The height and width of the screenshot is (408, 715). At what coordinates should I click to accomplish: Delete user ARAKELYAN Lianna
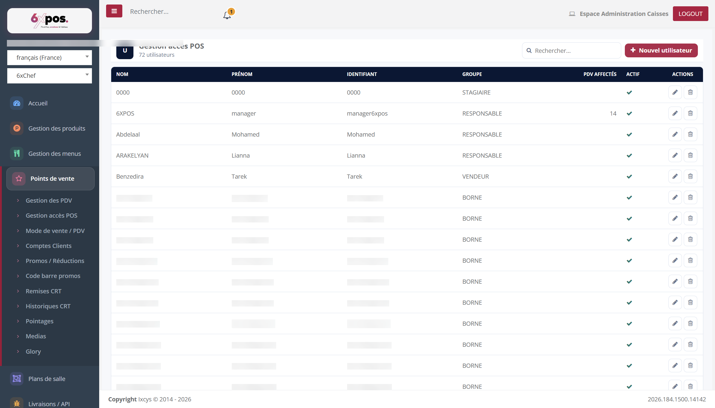click(x=690, y=156)
